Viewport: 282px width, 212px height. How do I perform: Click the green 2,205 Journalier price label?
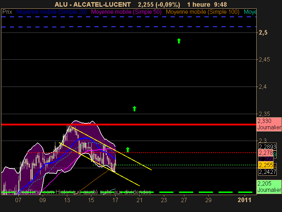(x=269, y=187)
